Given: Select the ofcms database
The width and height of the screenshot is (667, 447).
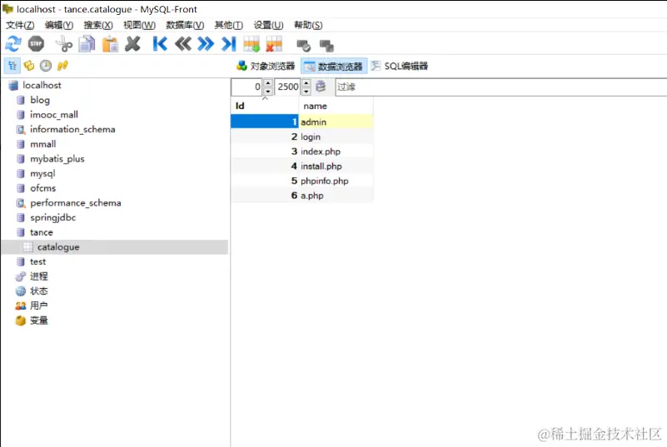Looking at the screenshot, I should 43,188.
